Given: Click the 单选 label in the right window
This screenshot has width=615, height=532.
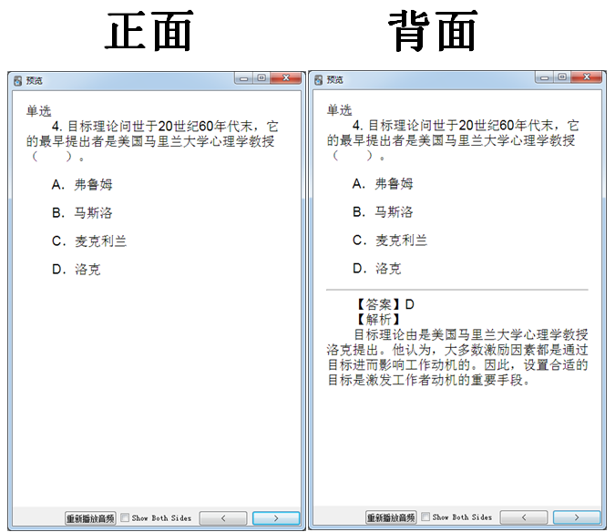Looking at the screenshot, I should tap(340, 110).
